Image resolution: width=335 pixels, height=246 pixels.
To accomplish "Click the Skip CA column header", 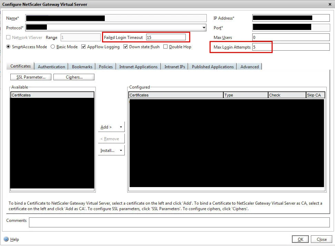I will pos(315,95).
